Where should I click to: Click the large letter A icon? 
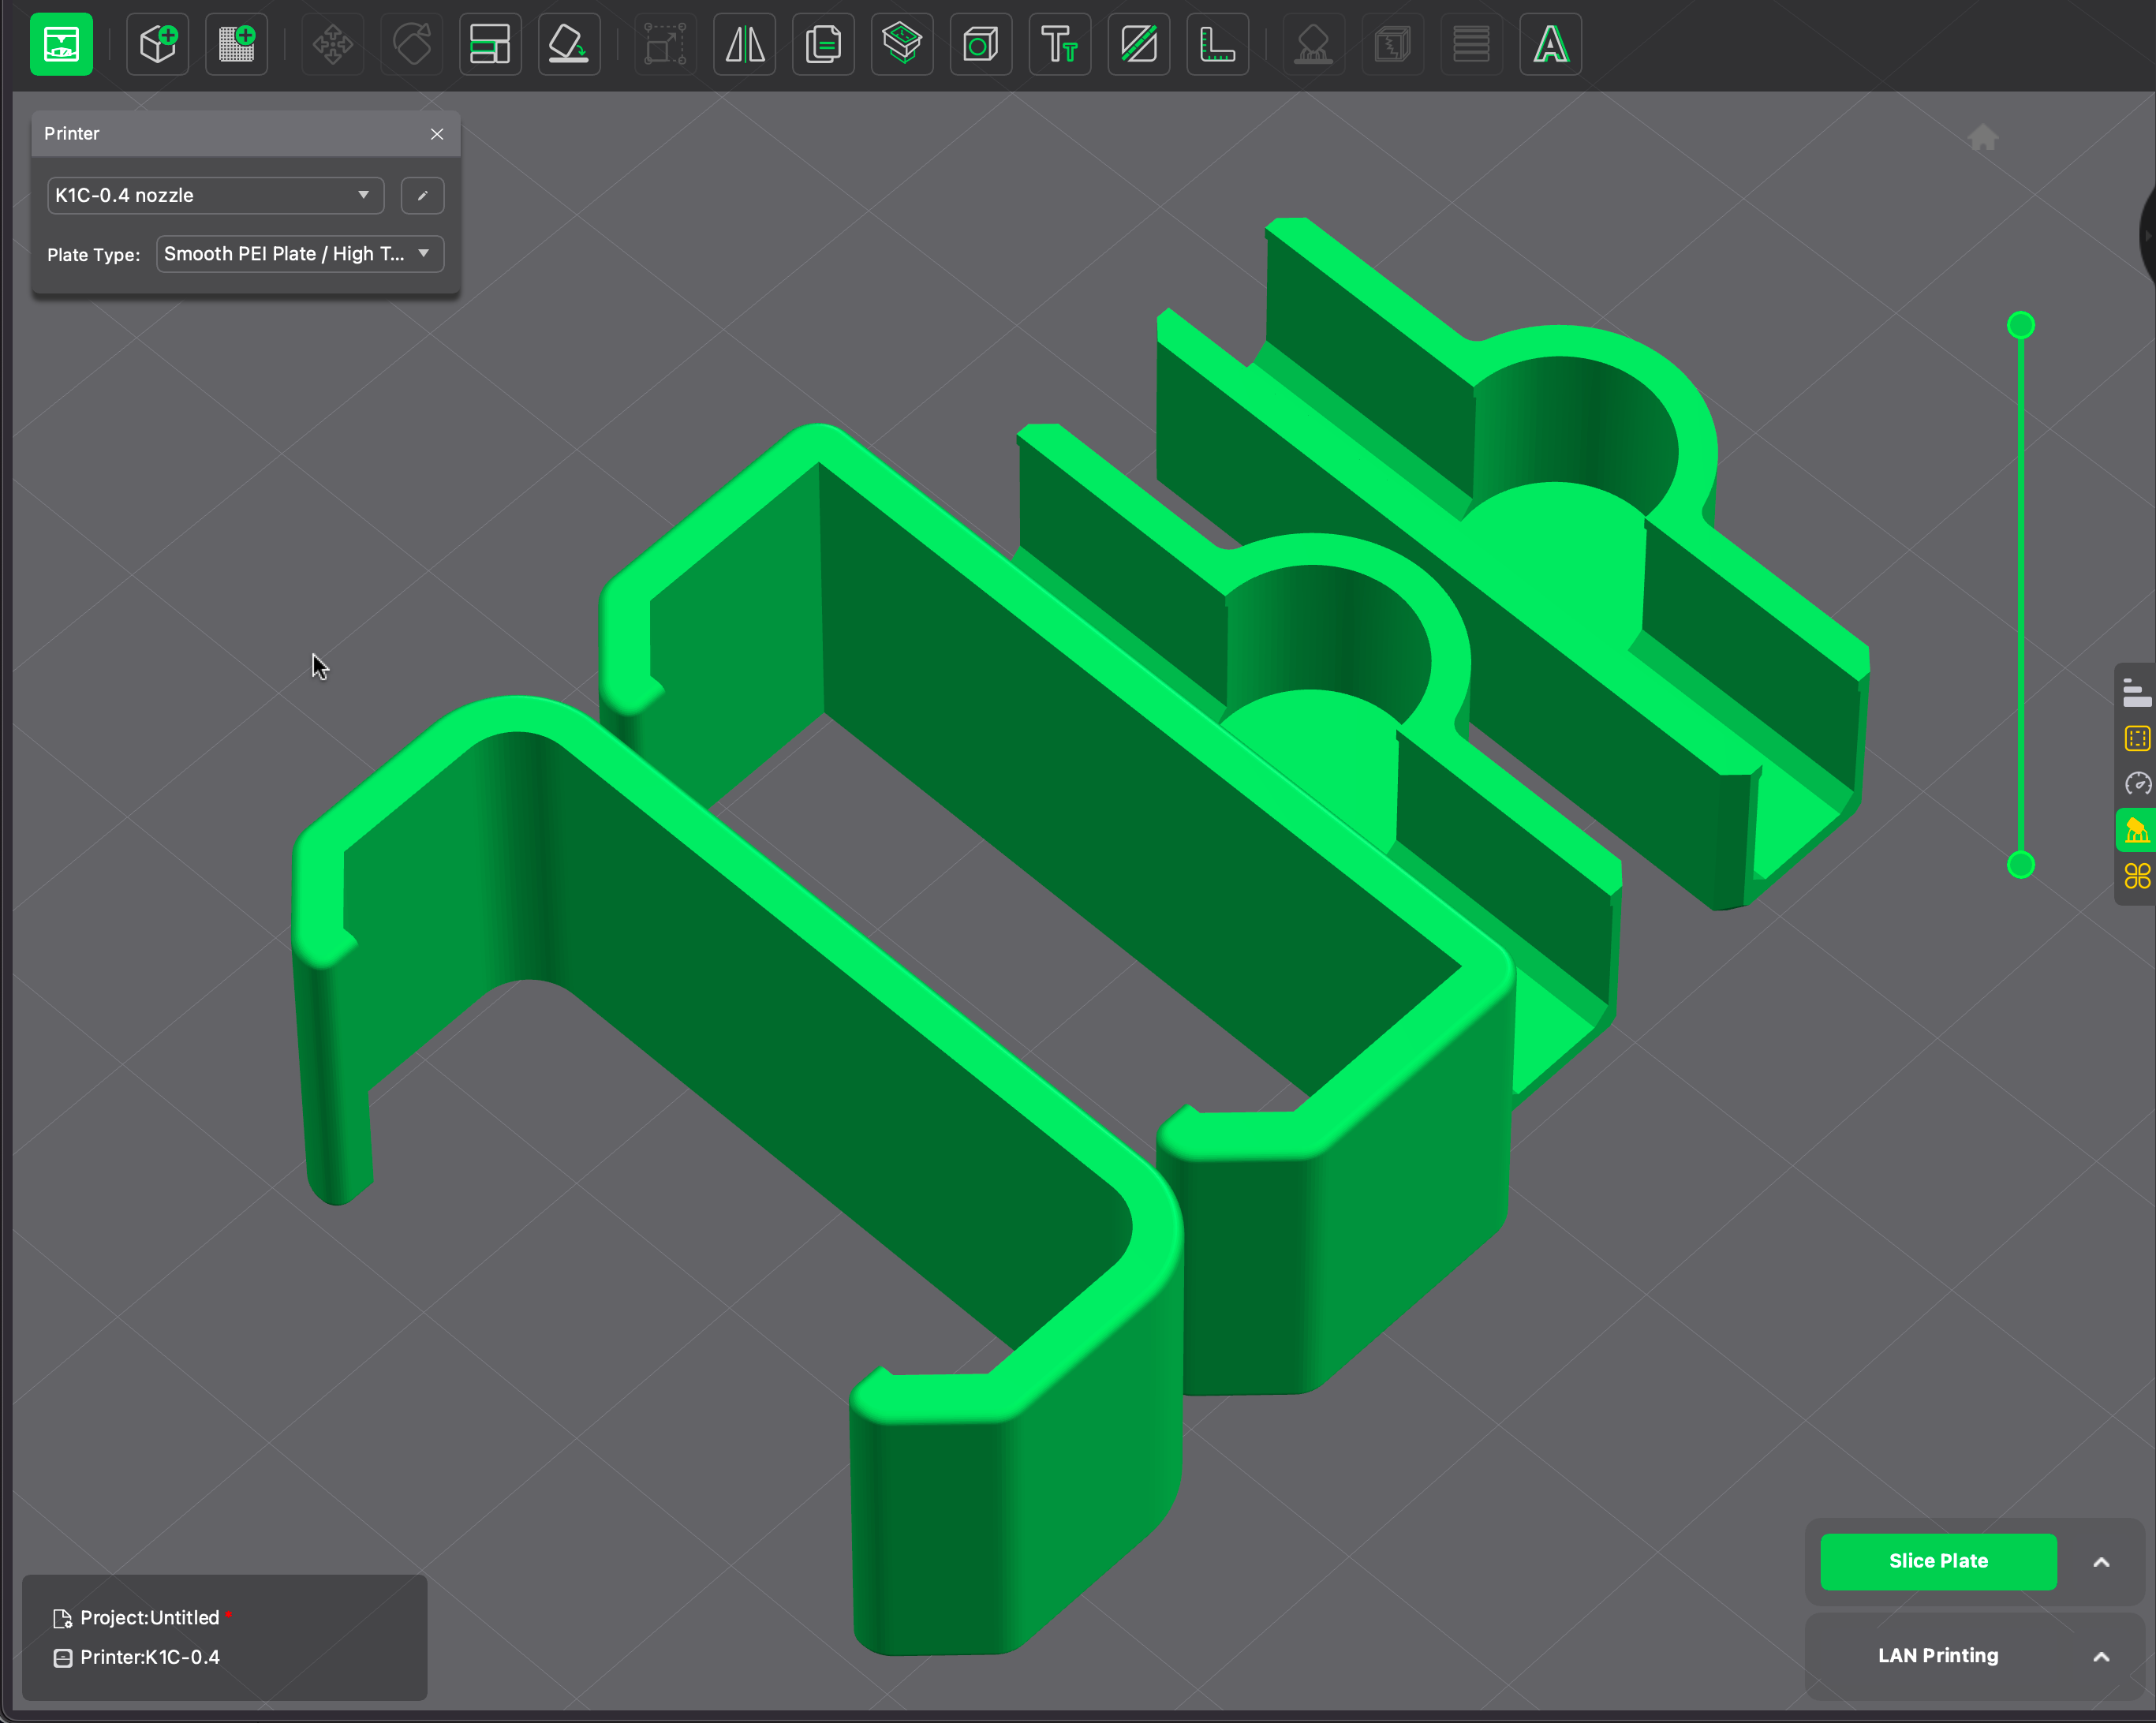tap(1551, 44)
